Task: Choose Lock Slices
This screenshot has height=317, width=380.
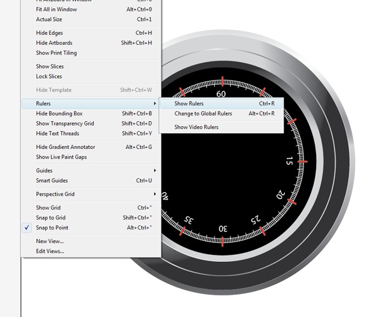Action: 91,77
